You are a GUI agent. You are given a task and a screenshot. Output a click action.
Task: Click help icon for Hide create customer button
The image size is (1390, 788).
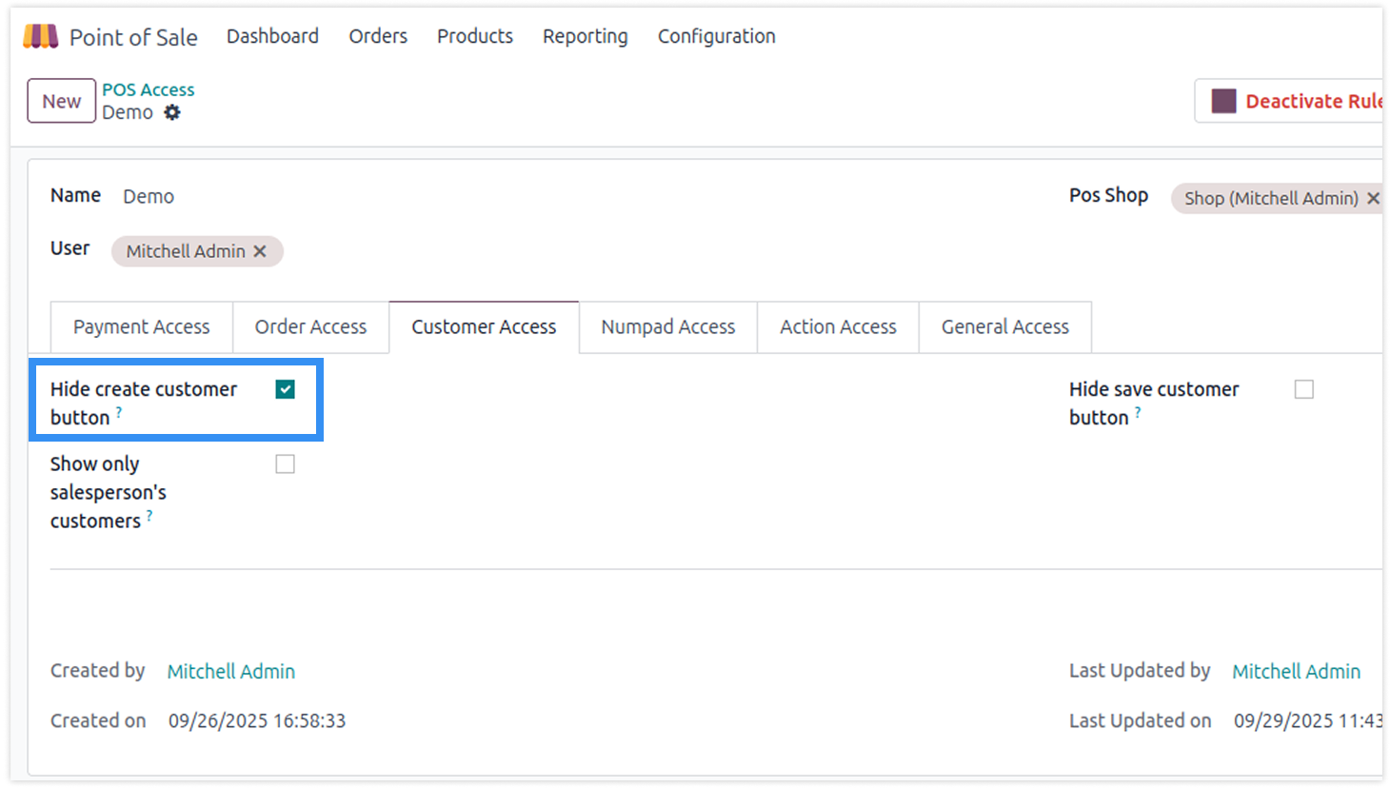119,412
